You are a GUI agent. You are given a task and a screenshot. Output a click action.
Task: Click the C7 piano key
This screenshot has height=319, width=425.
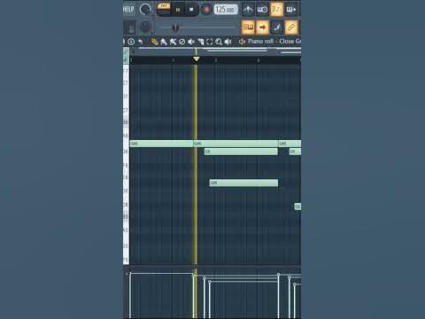[126, 110]
